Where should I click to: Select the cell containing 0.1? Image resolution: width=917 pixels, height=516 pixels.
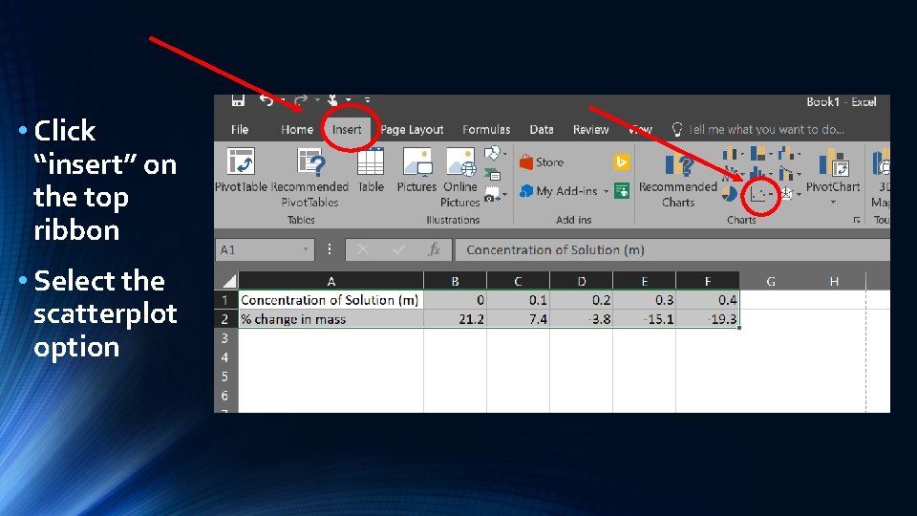click(518, 300)
